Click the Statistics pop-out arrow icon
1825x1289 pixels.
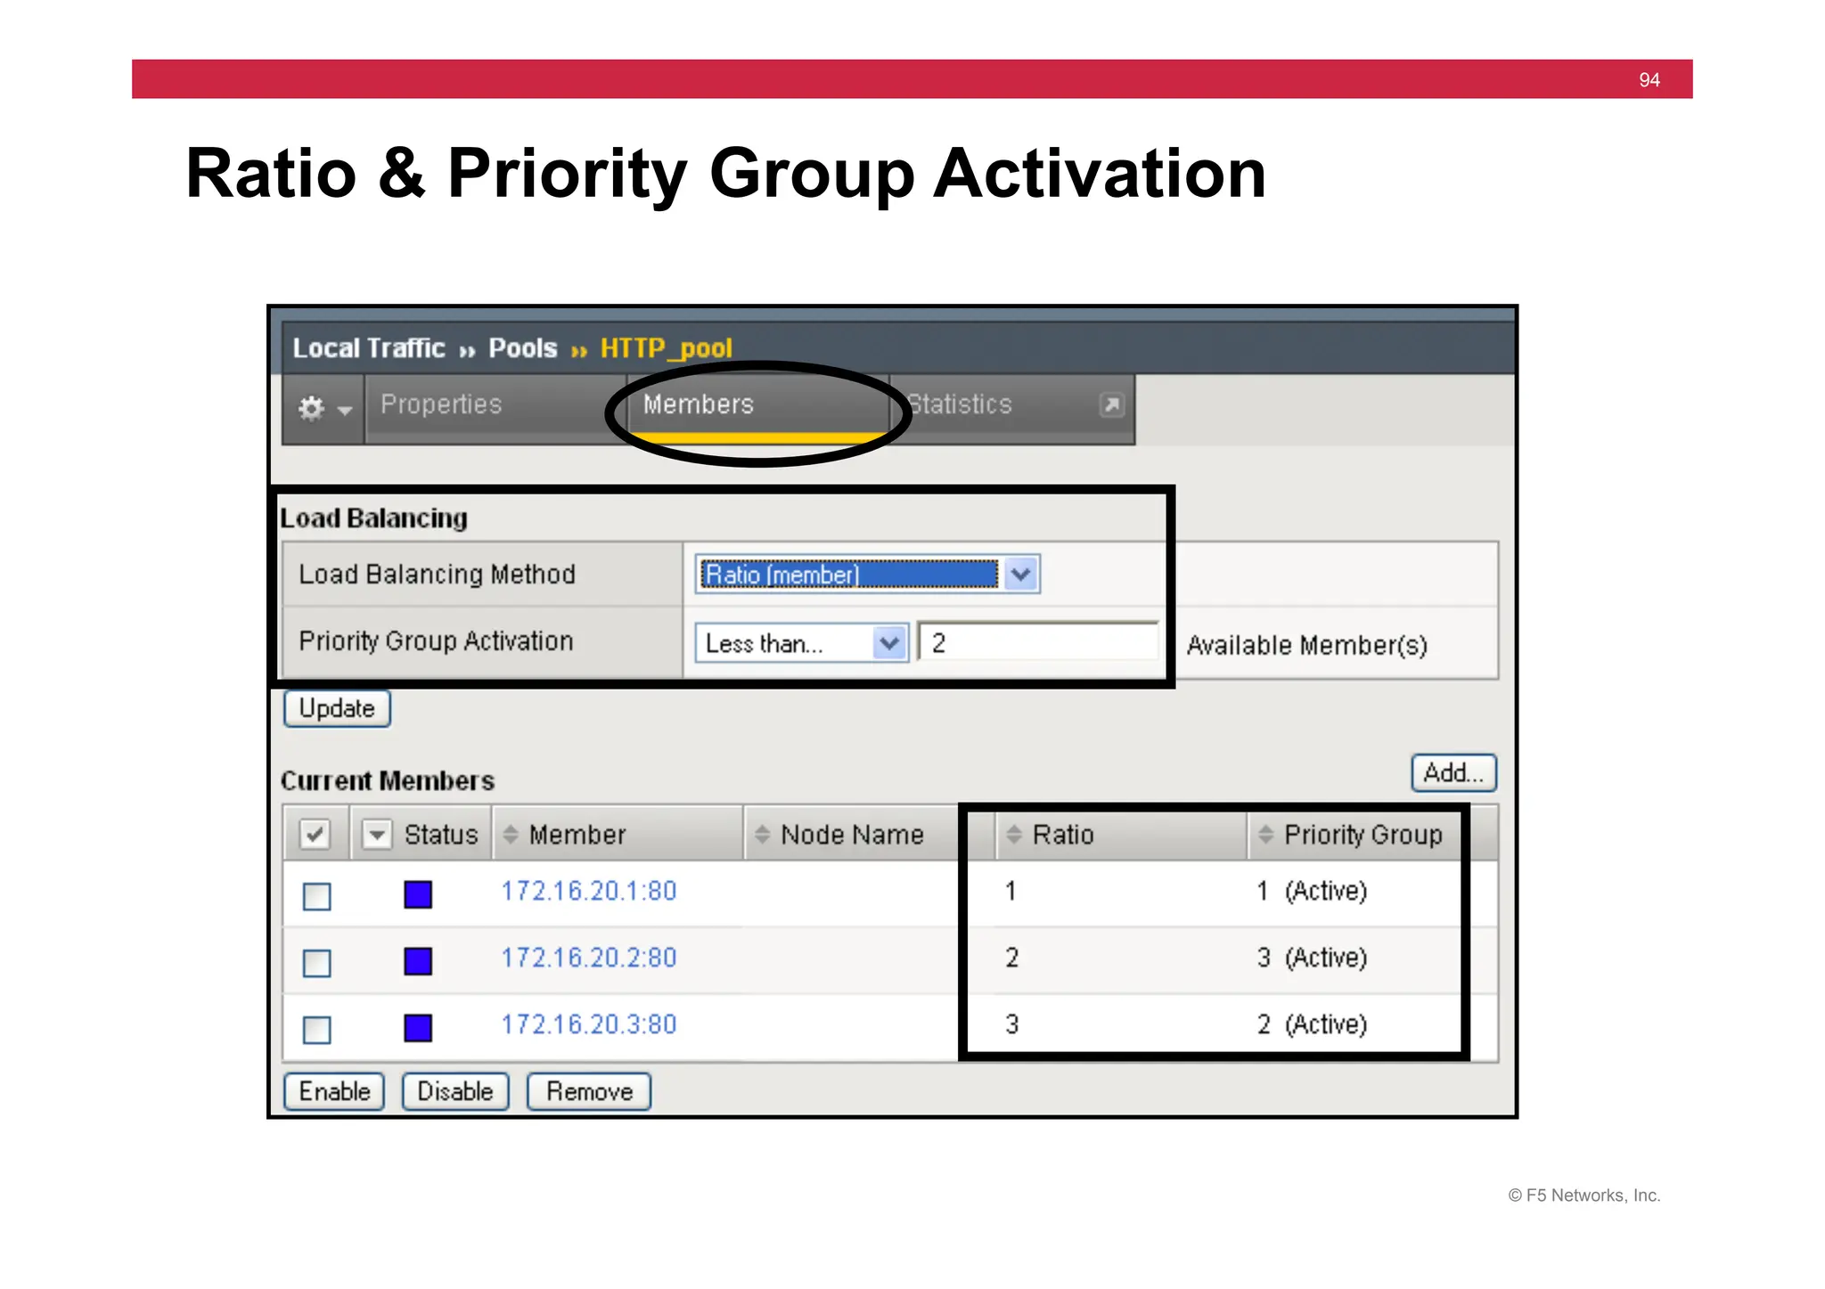click(1111, 405)
